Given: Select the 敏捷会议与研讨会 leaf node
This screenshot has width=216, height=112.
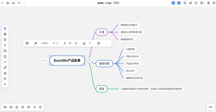Looking at the screenshot, I should (x=134, y=78).
